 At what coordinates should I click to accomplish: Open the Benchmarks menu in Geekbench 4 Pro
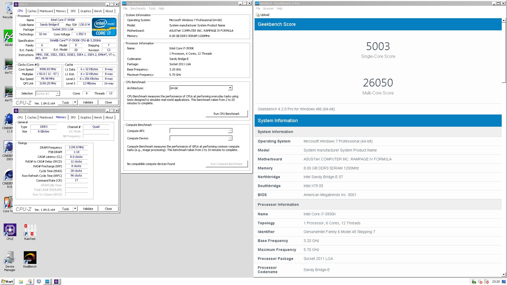[x=138, y=8]
